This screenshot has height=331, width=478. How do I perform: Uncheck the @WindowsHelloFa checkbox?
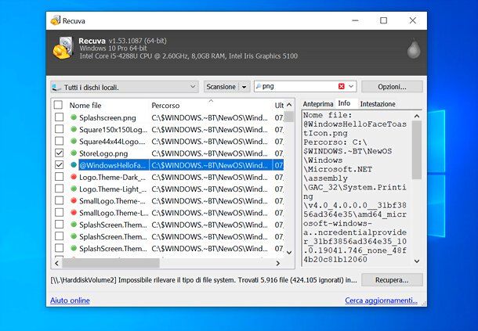click(59, 165)
